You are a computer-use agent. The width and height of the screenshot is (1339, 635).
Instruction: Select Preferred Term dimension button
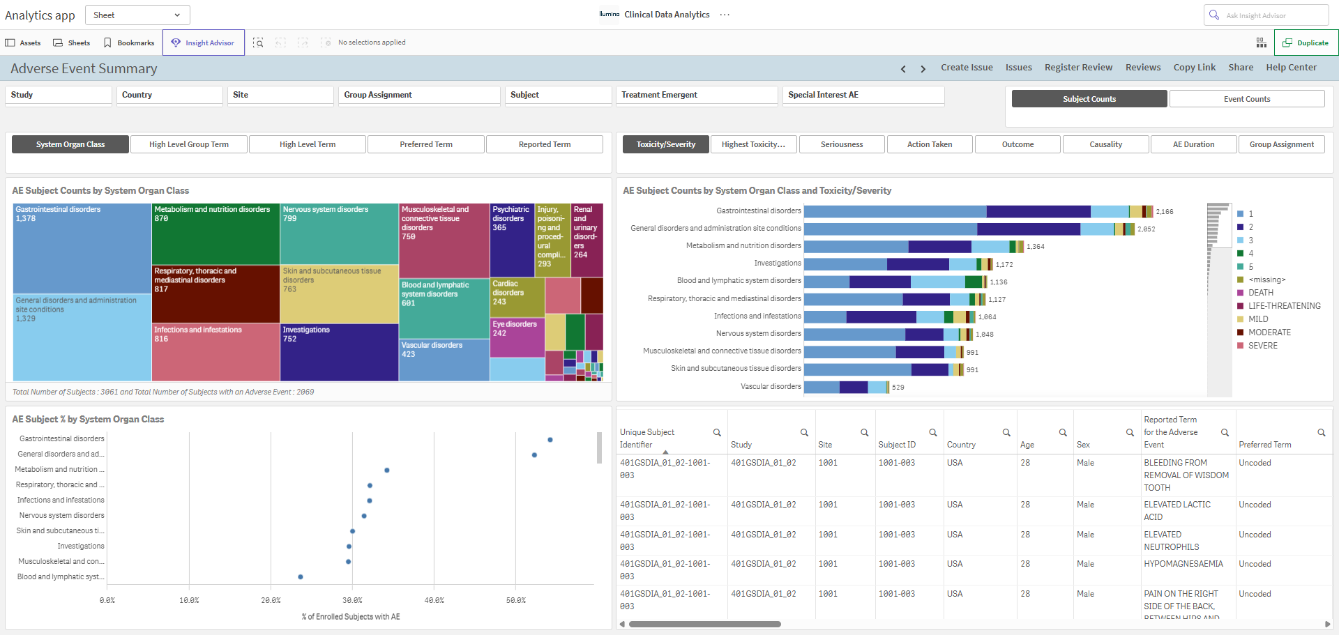click(426, 144)
